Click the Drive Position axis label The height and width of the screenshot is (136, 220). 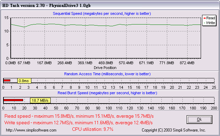(105, 68)
